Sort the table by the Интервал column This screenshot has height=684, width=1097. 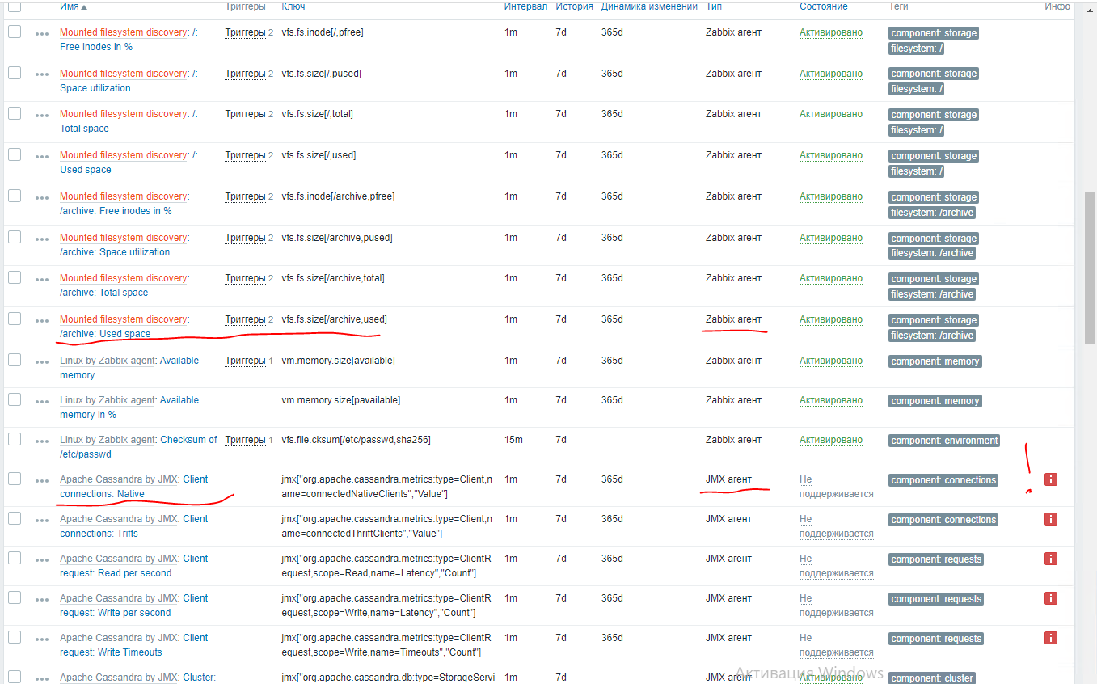pyautogui.click(x=525, y=6)
